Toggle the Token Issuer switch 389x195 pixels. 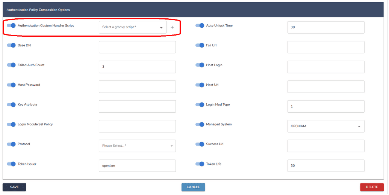point(12,164)
